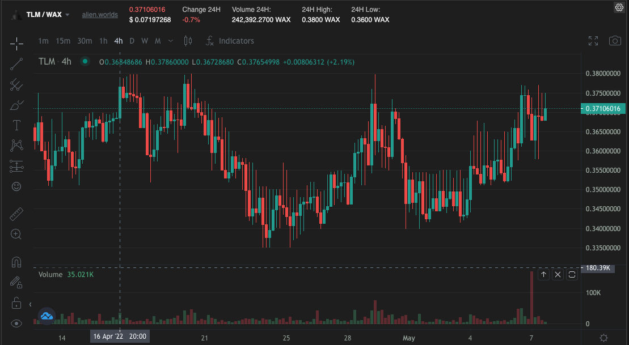The image size is (629, 345).
Task: Toggle lock all drawing tools
Action: [x=16, y=303]
